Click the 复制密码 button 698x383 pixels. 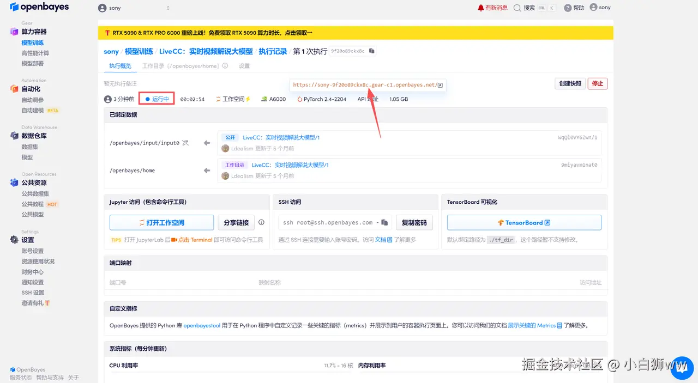click(414, 222)
